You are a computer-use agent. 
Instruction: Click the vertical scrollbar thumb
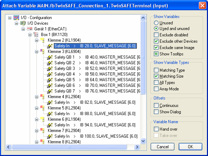[x=143, y=58]
